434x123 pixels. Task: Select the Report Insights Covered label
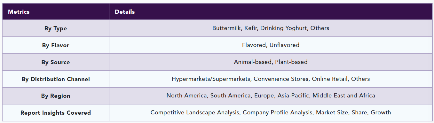coord(56,113)
